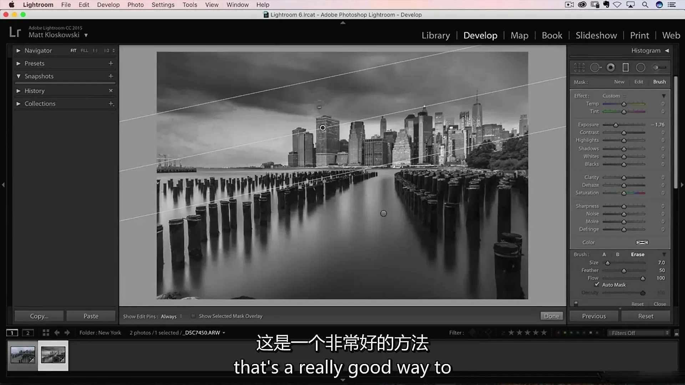The height and width of the screenshot is (385, 685).
Task: Expand the Presets panel
Action: [x=18, y=63]
